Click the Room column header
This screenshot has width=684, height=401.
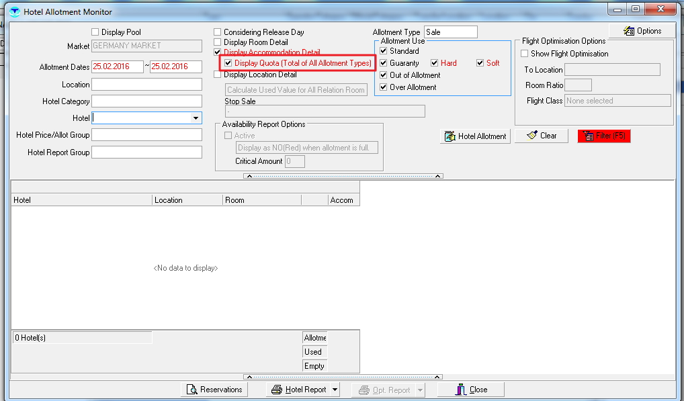(262, 200)
